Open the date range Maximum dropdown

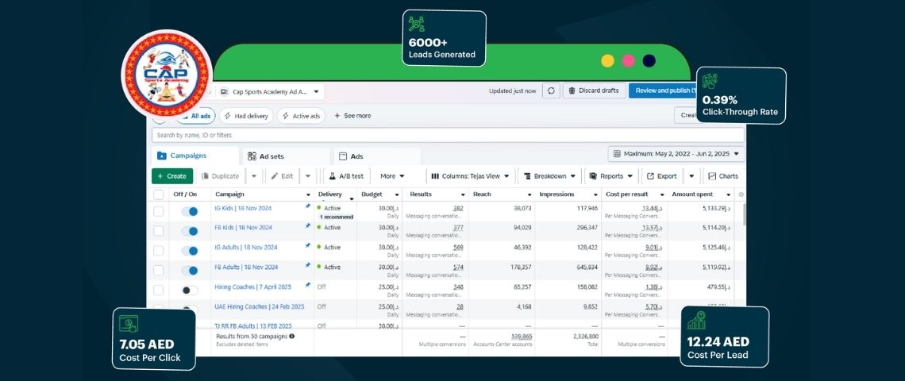(676, 154)
